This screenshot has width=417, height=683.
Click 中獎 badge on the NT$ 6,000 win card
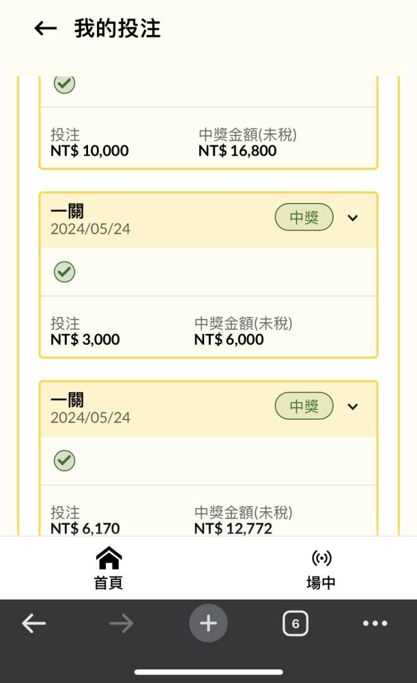click(304, 217)
